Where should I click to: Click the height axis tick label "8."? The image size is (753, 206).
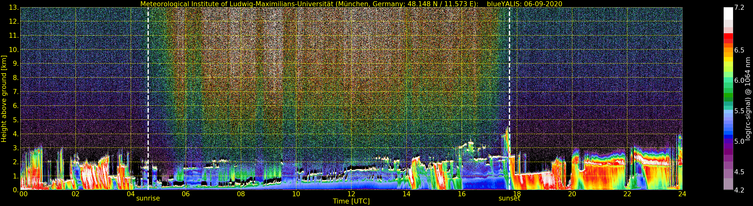pyautogui.click(x=16, y=78)
